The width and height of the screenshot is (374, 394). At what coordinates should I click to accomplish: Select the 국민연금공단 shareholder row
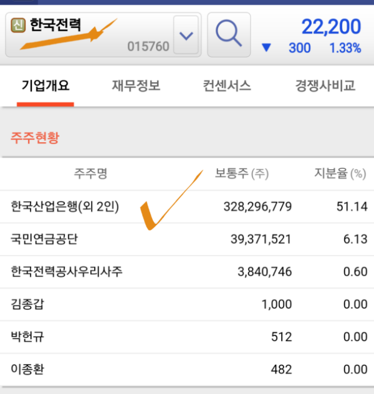pos(187,239)
